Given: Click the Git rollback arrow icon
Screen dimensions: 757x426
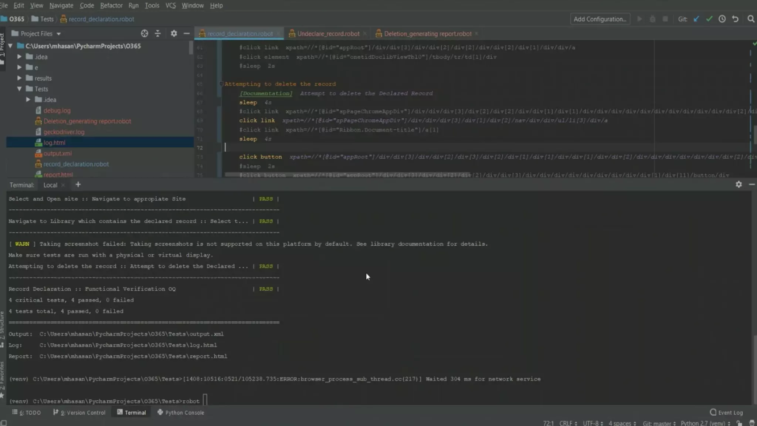Looking at the screenshot, I should (x=735, y=19).
